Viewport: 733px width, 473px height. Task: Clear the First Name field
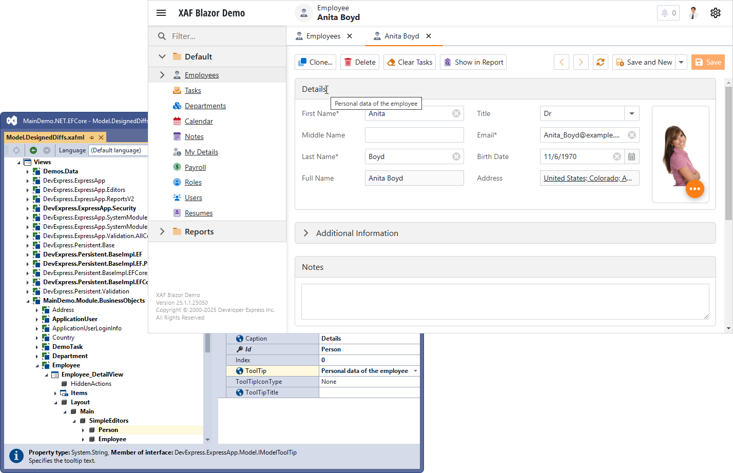[x=456, y=113]
